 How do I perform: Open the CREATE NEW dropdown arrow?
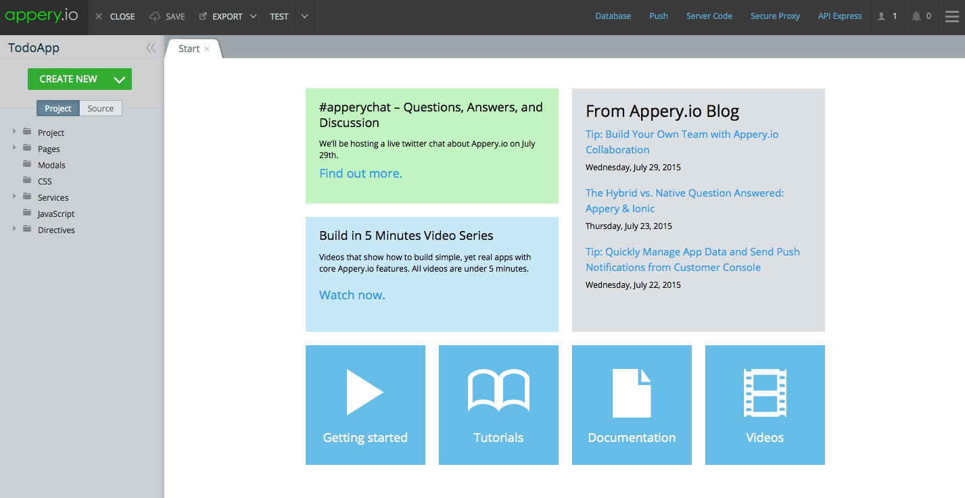coord(120,79)
